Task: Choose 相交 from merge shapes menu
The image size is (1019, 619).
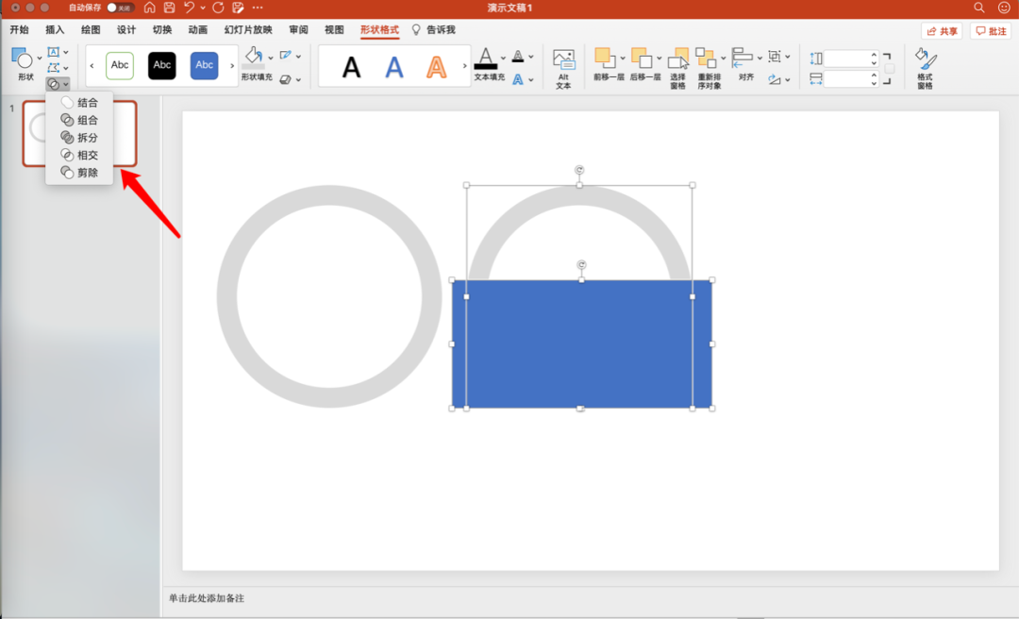Action: pyautogui.click(x=79, y=155)
